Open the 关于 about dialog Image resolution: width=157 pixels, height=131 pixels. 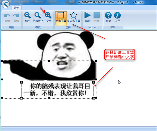(x=117, y=17)
